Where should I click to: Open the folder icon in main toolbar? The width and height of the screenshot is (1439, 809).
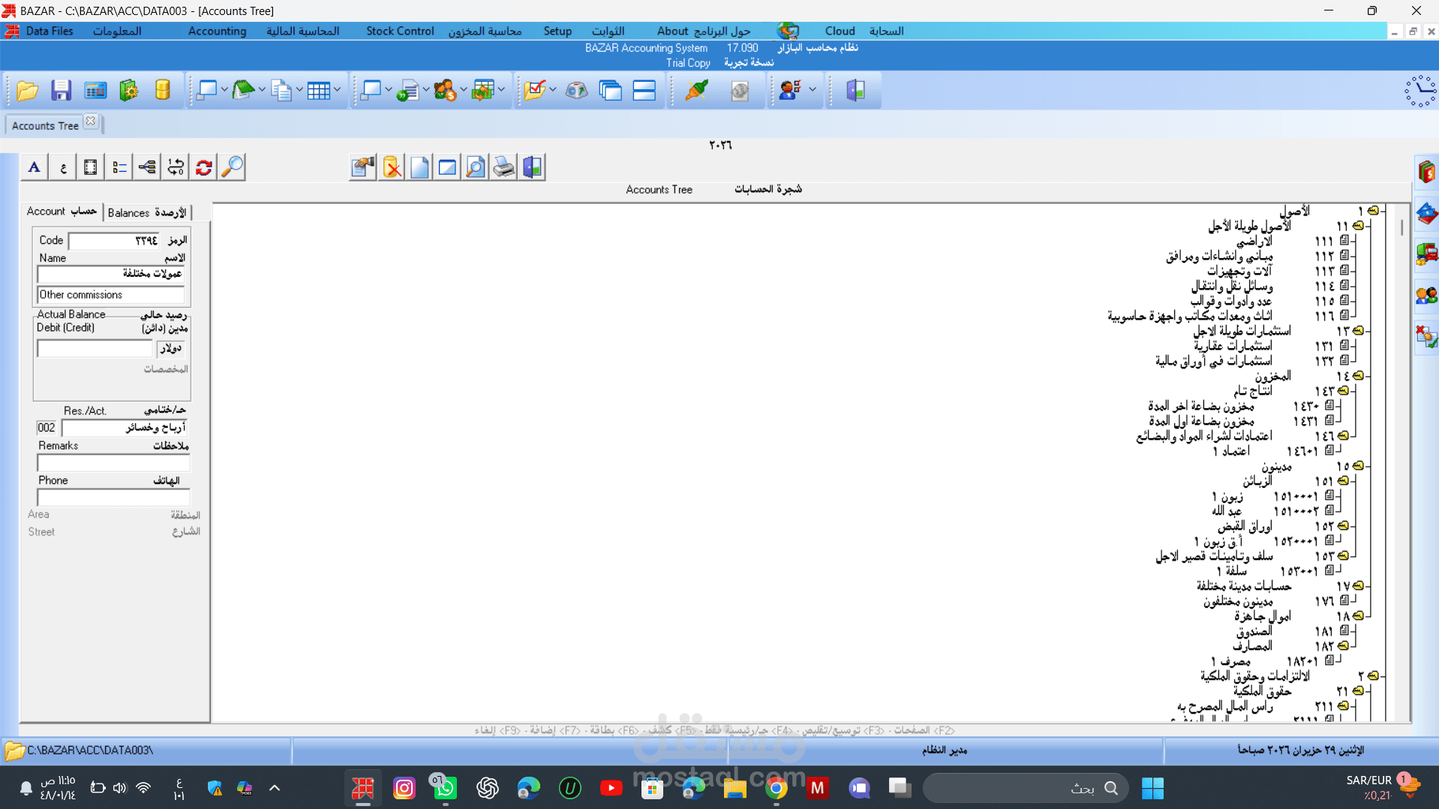coord(27,91)
